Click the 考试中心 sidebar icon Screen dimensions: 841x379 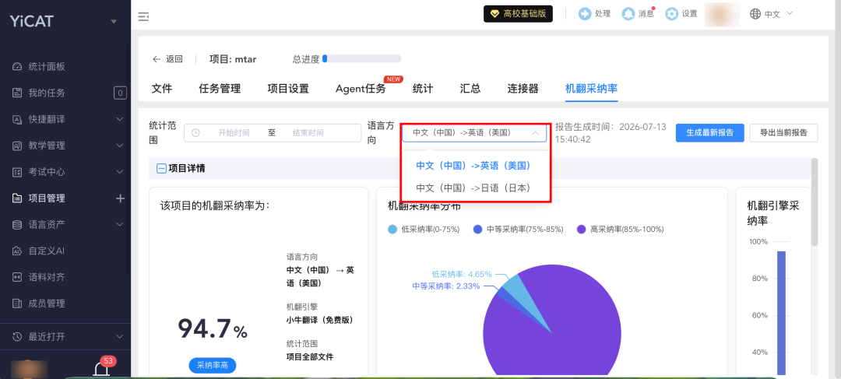[x=17, y=172]
